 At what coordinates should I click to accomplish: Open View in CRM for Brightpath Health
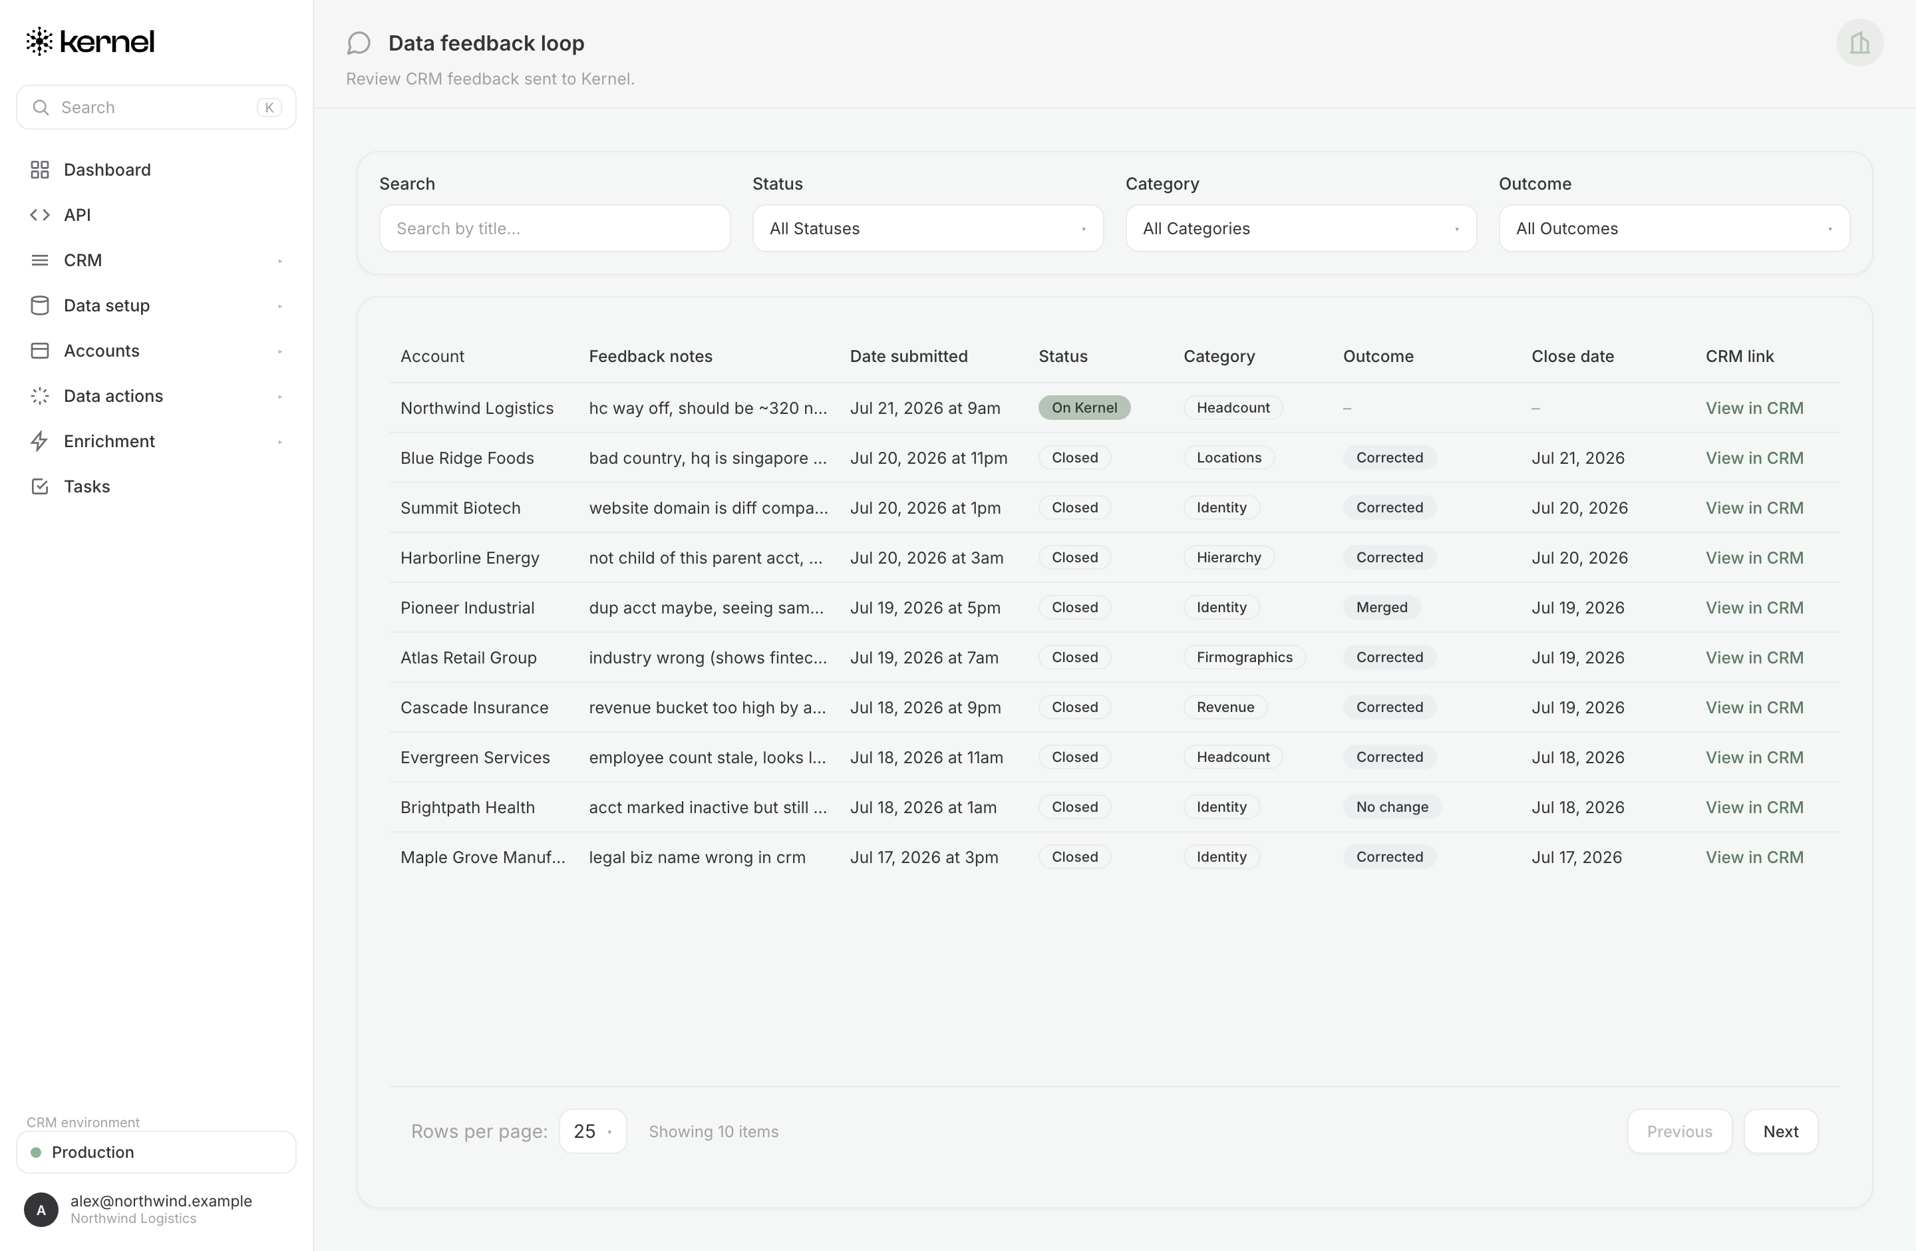[1754, 807]
